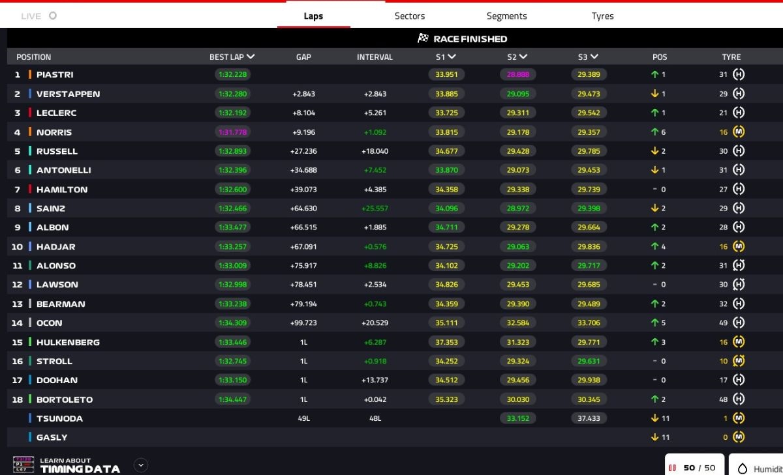The image size is (783, 475).
Task: Click Piastri's hard tyre icon
Action: click(x=738, y=75)
